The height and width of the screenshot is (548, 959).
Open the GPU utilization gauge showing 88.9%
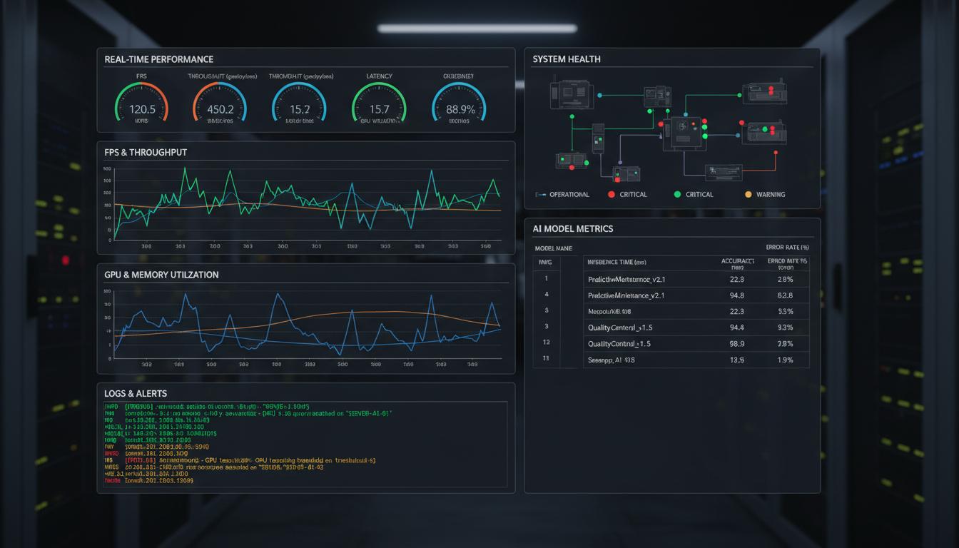point(459,106)
